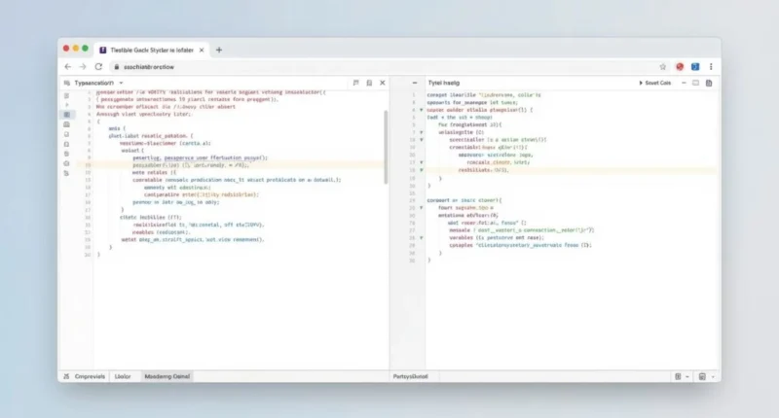Toggle fold arrow beside "fourt" line
The image size is (779, 418).
pyautogui.click(x=422, y=208)
